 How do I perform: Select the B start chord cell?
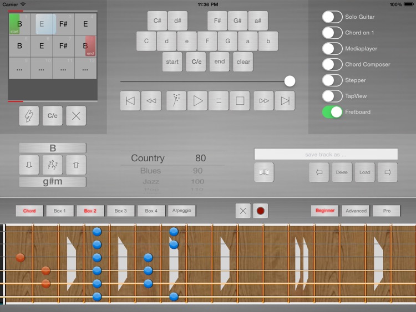(x=19, y=24)
